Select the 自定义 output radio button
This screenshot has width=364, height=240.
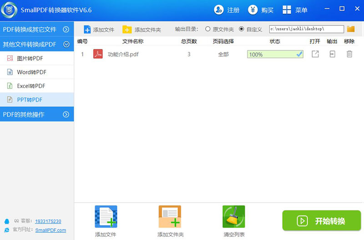click(x=242, y=29)
